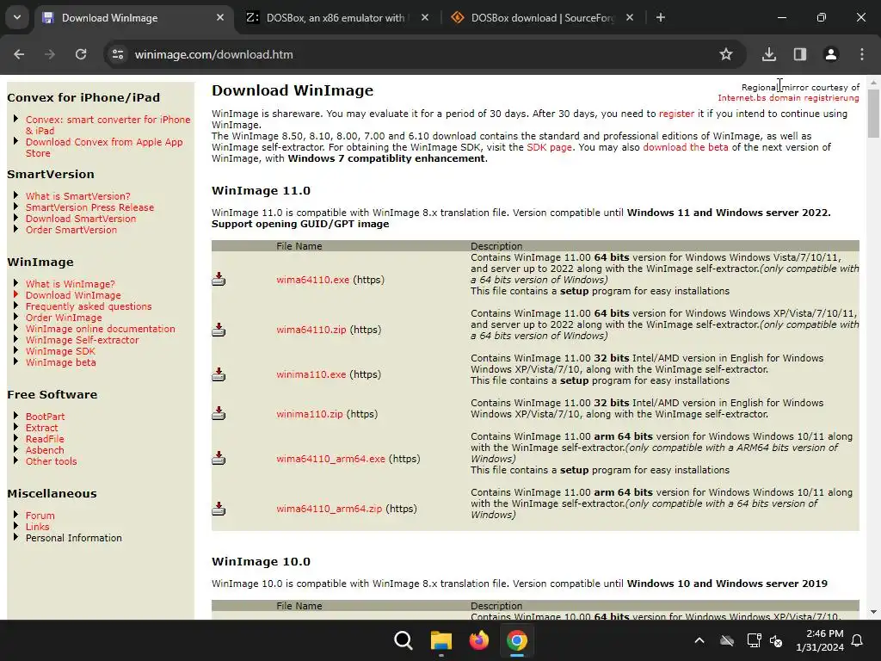Open BootPart free software link
The height and width of the screenshot is (661, 881).
click(x=45, y=417)
